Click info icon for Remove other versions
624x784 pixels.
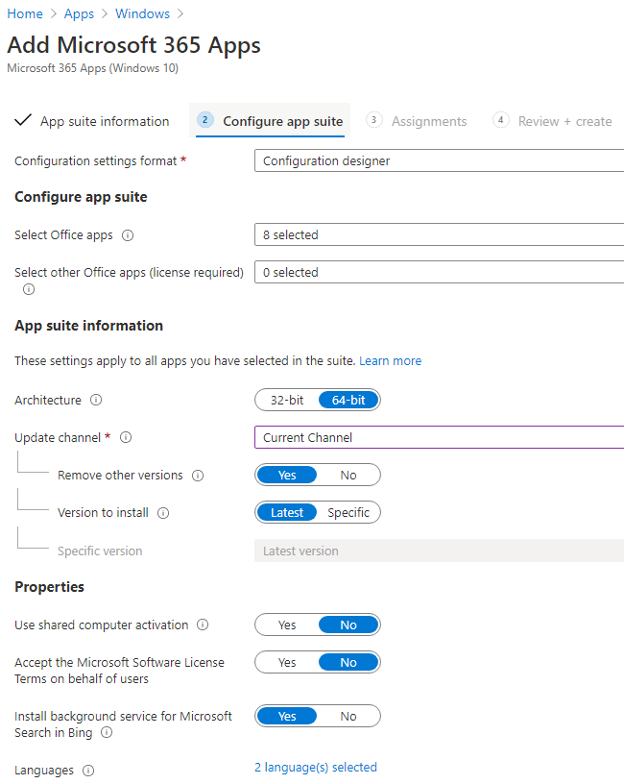(x=198, y=476)
